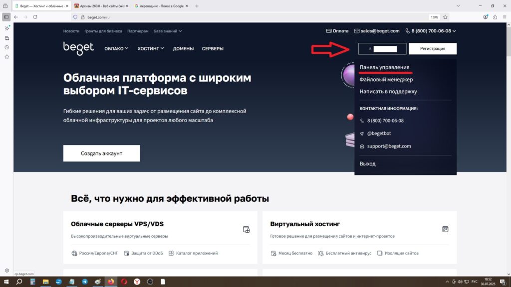Expand the 8 (800) 700-06-08 phone dropdown
Viewport: 511px width, 287px height.
(x=431, y=31)
